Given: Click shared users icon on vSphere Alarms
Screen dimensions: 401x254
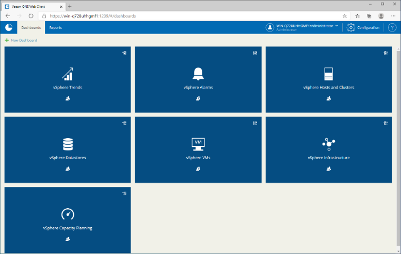Looking at the screenshot, I should point(198,98).
